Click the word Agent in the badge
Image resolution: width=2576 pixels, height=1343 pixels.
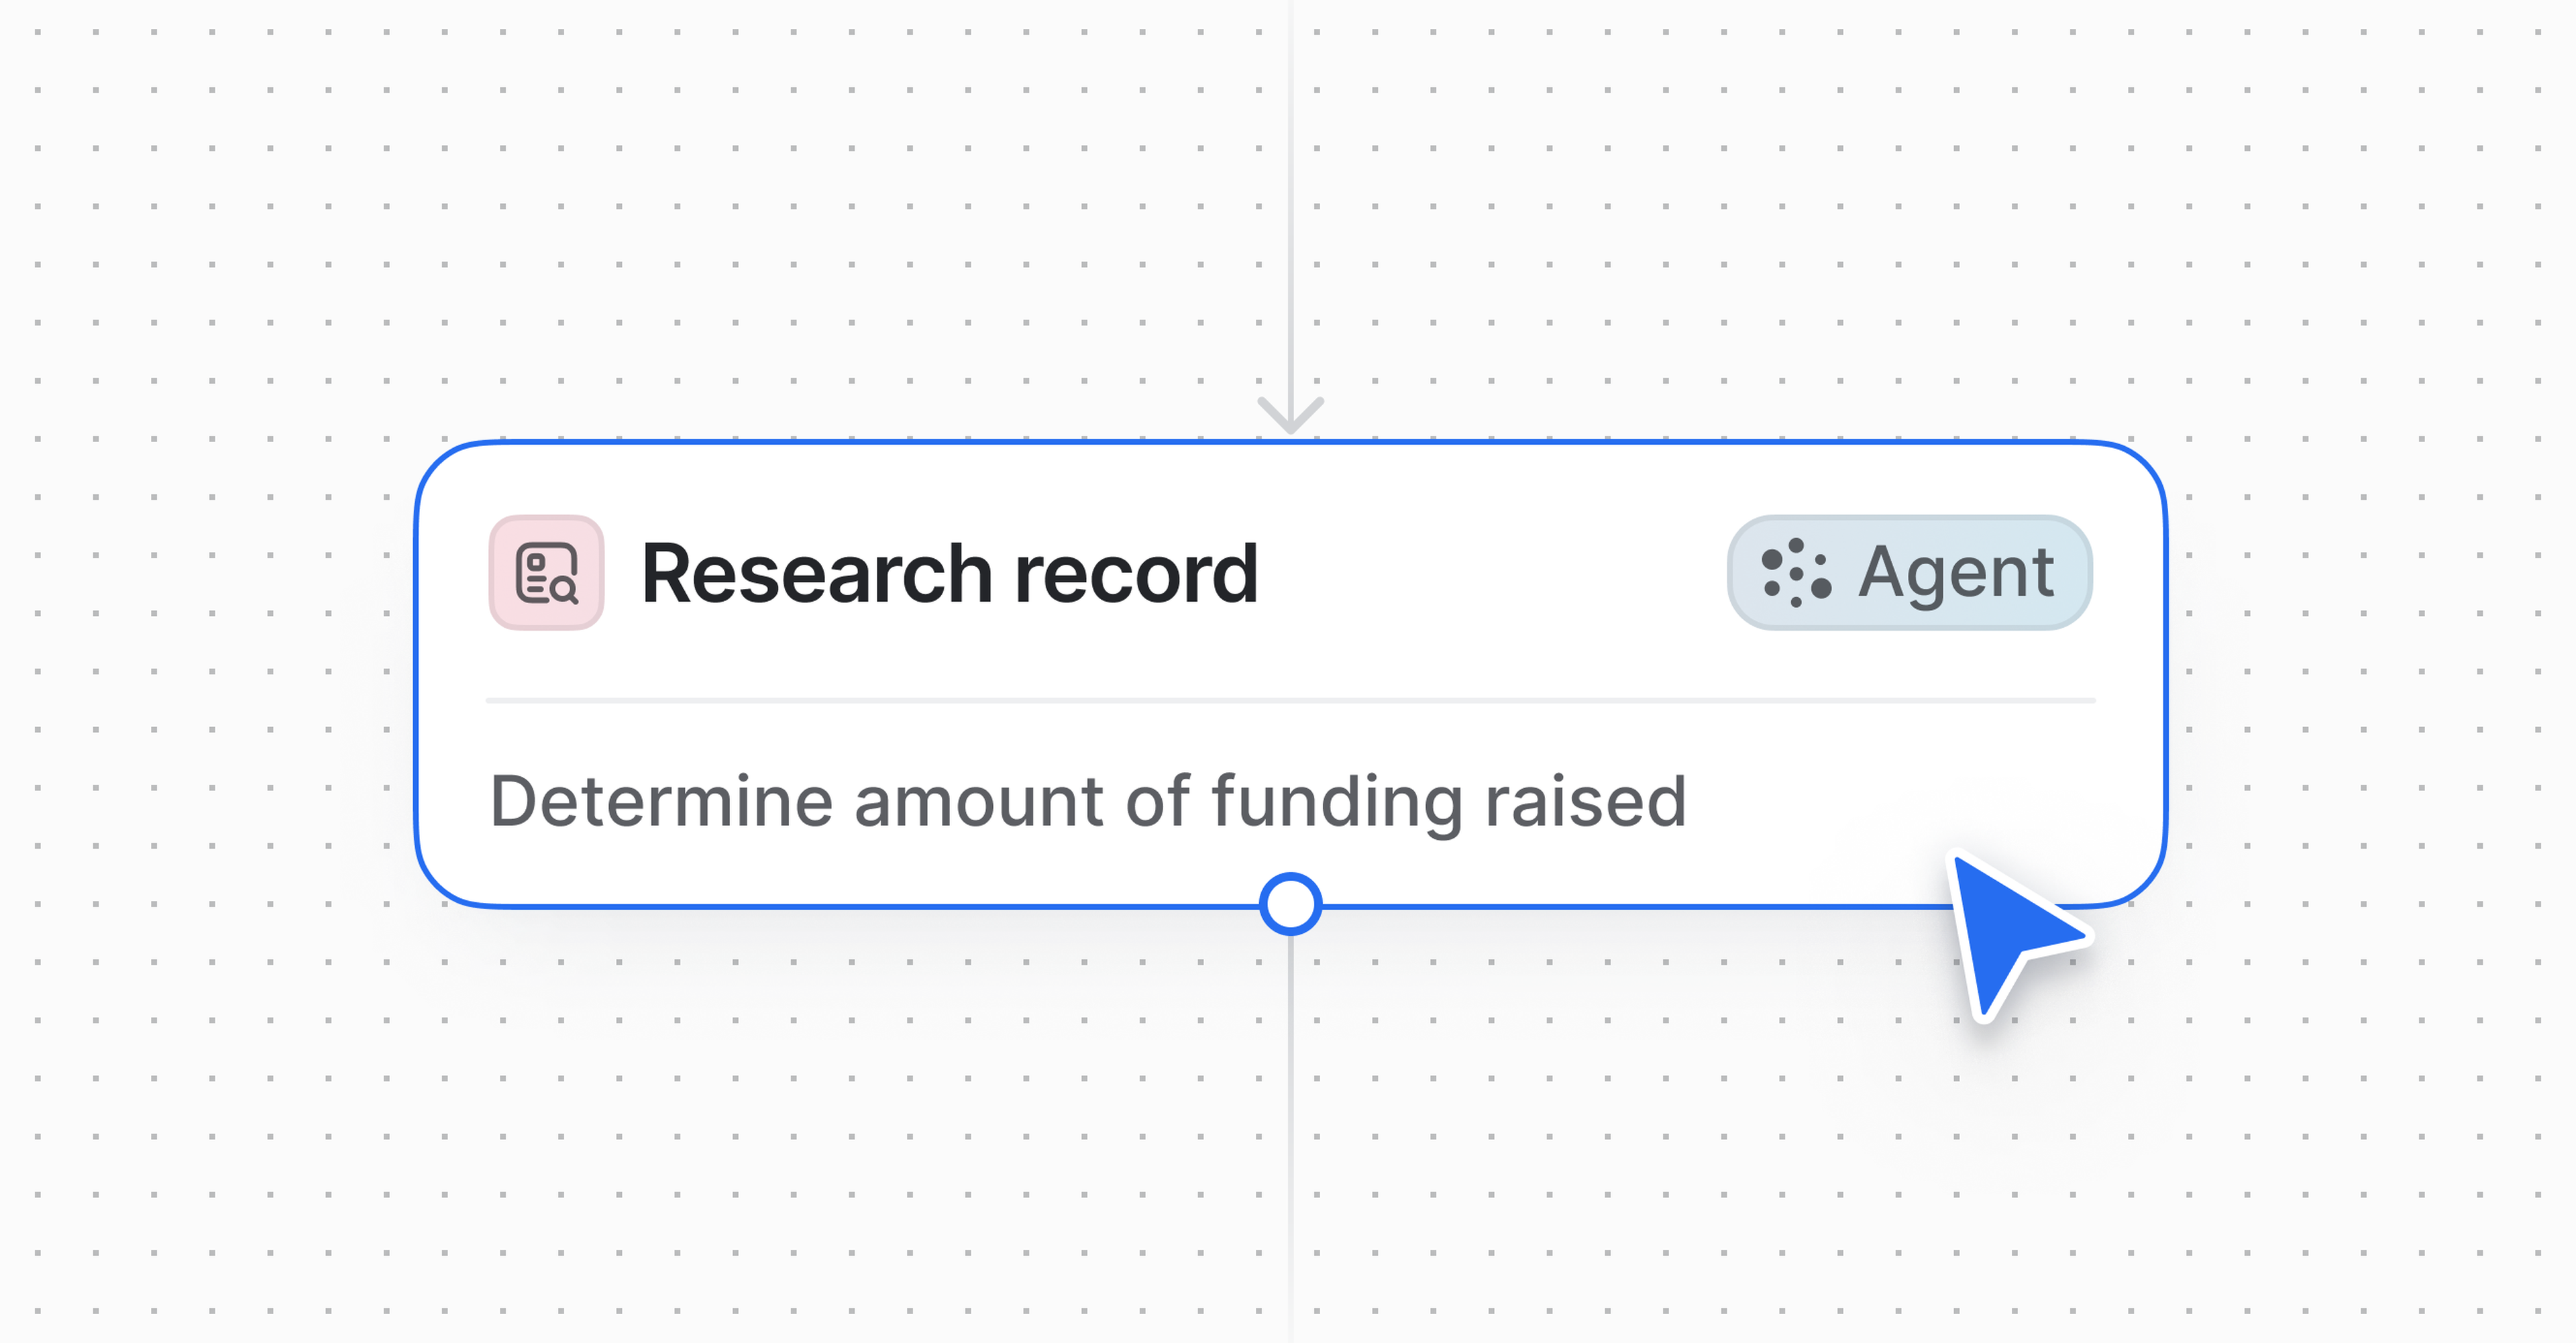click(x=1955, y=573)
